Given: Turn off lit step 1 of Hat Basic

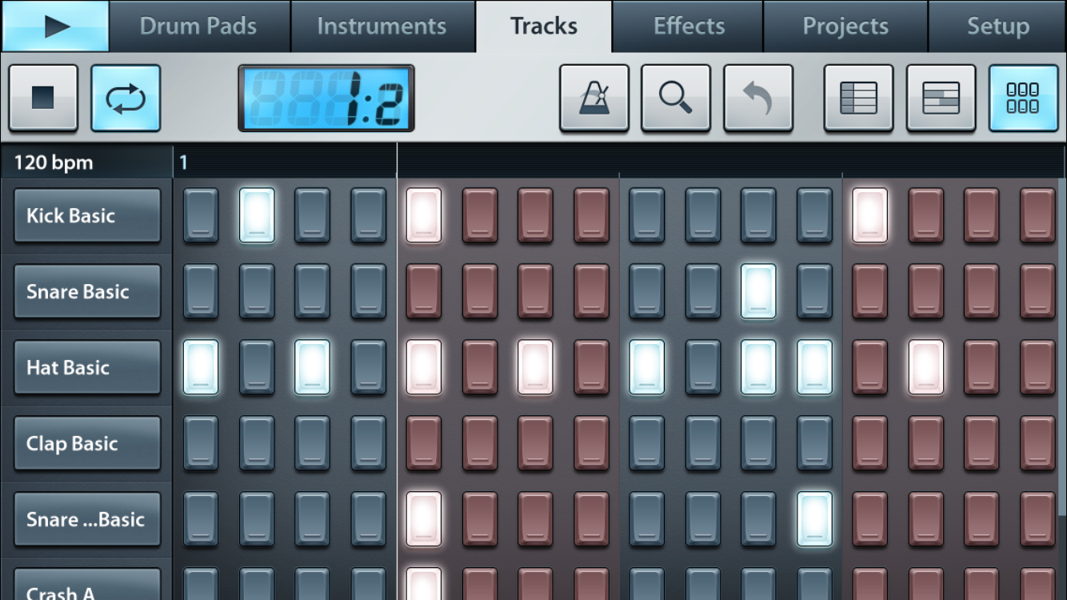Looking at the screenshot, I should (x=201, y=367).
